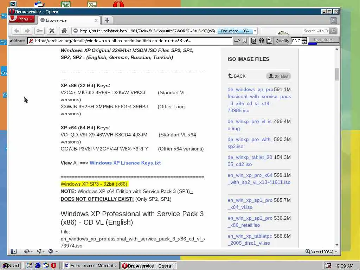Click the vertical scrollbar thumb
This screenshot has width=360, height=270.
tap(337, 74)
